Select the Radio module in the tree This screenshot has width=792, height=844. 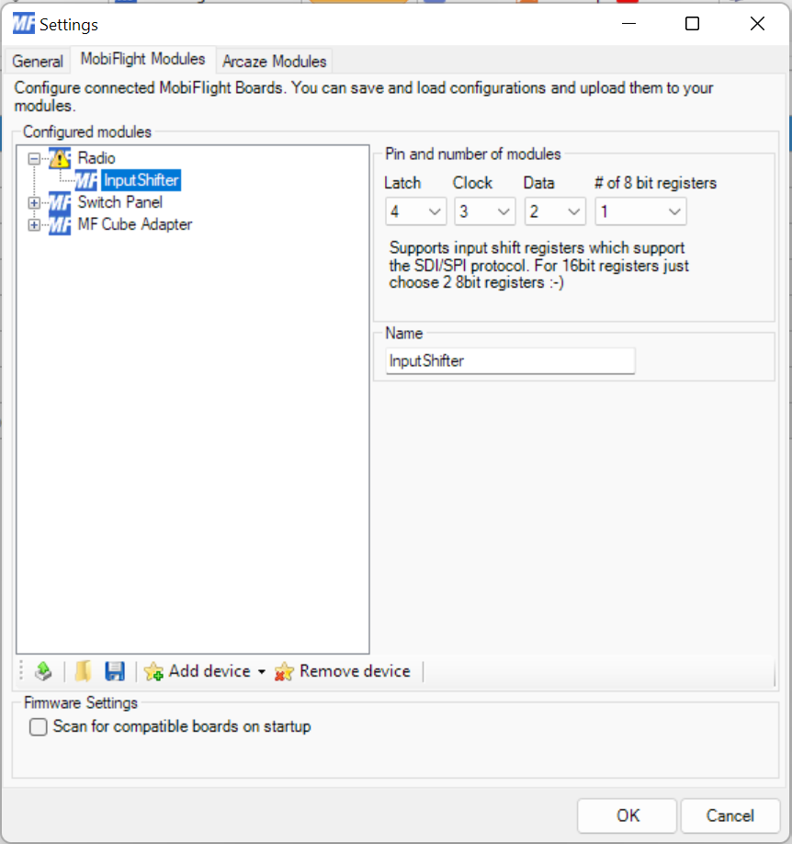[x=96, y=158]
